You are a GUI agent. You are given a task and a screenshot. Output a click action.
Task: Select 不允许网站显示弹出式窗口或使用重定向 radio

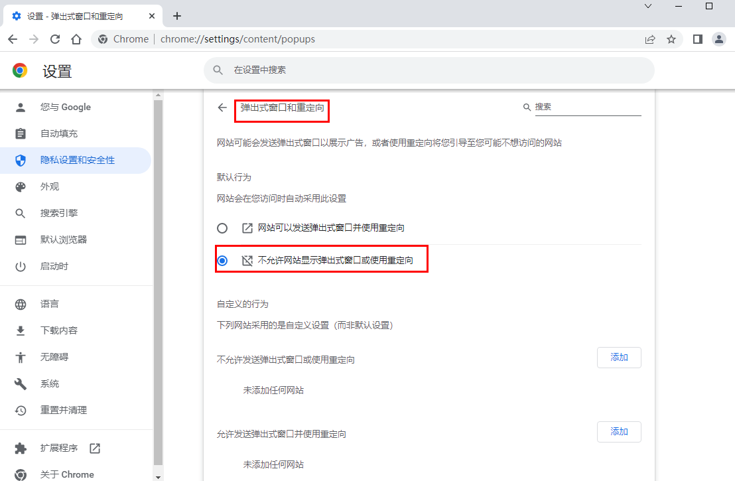tap(222, 261)
